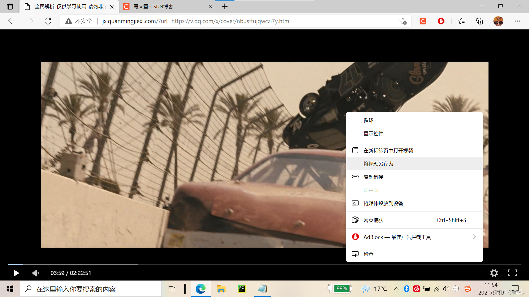Close the 全民解析 tab
Viewport: 529px width, 297px height.
pyautogui.click(x=112, y=7)
